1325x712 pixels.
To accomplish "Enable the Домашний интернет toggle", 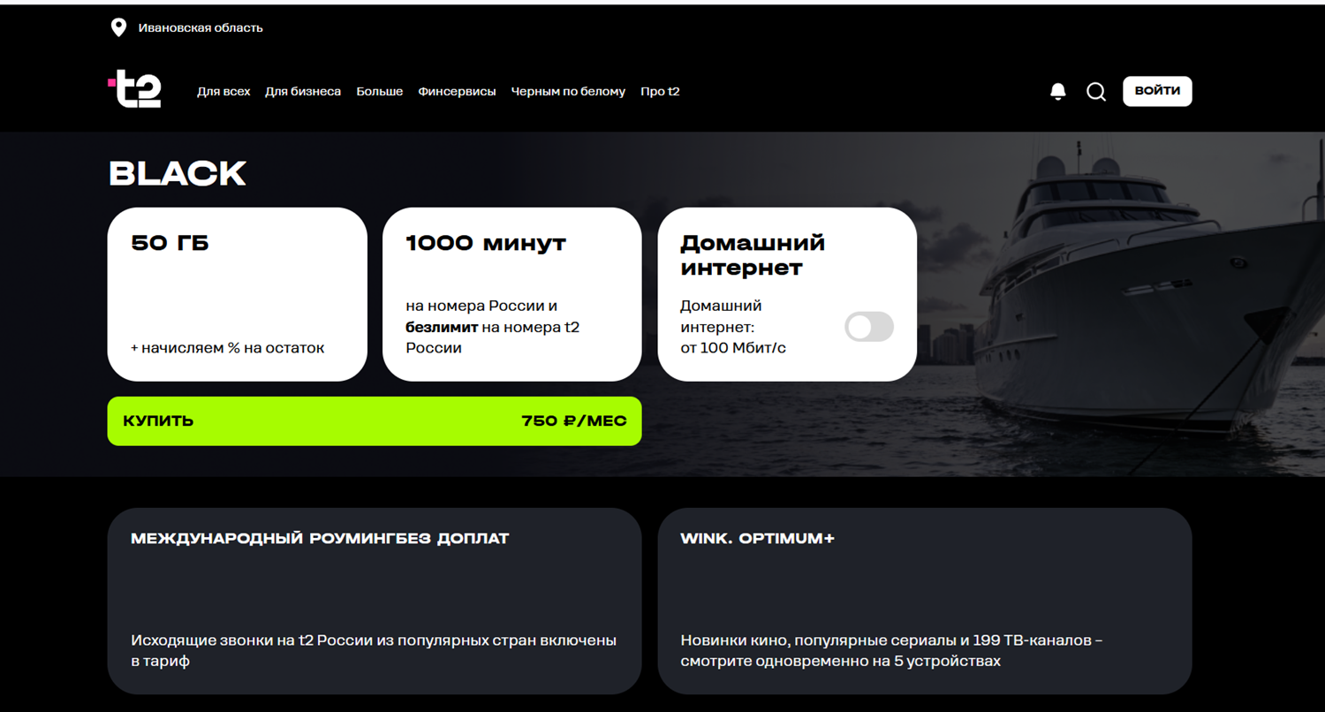I will point(869,327).
